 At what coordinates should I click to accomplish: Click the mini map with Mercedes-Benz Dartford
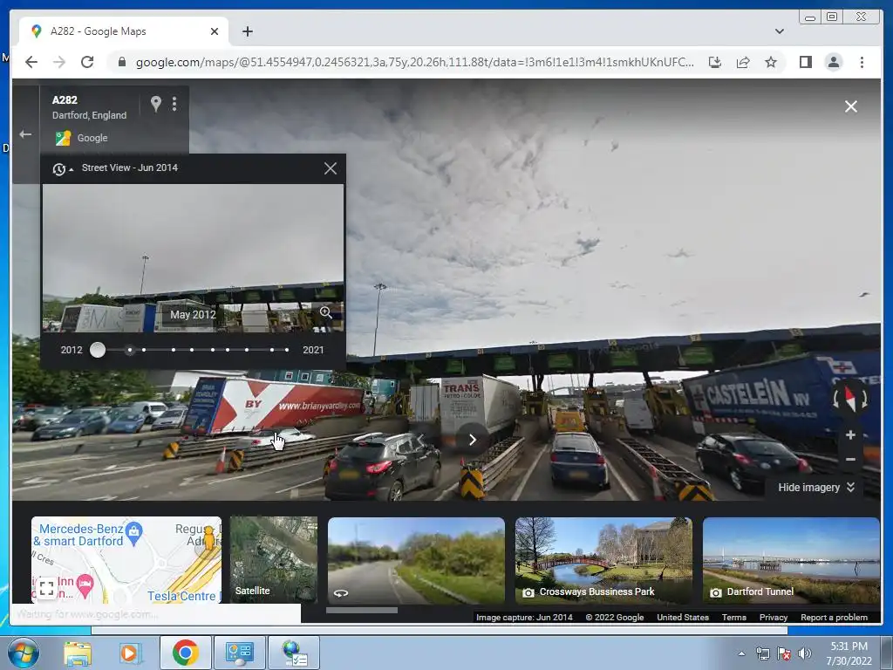(126, 560)
